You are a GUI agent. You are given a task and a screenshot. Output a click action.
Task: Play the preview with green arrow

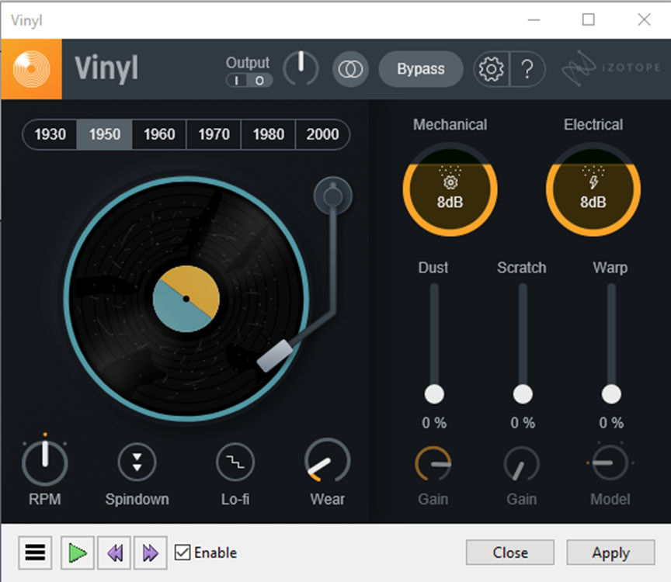coord(78,553)
